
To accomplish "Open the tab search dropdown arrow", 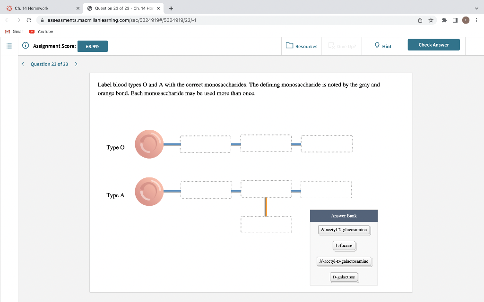I will [x=476, y=8].
